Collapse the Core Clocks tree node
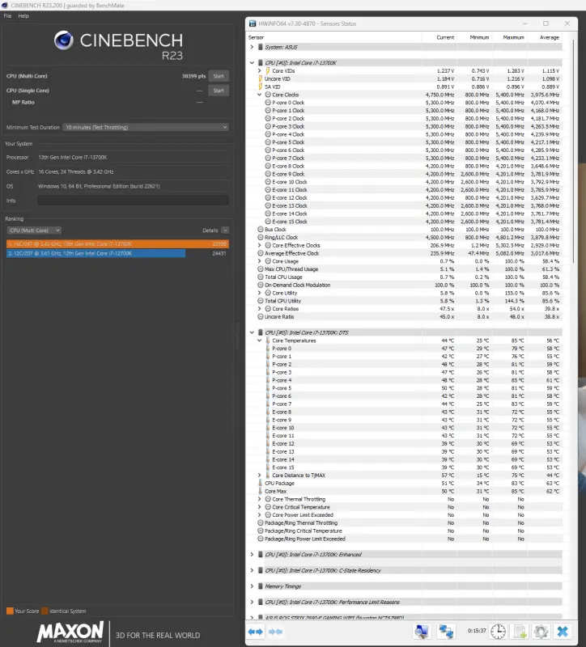This screenshot has width=586, height=647. (259, 95)
